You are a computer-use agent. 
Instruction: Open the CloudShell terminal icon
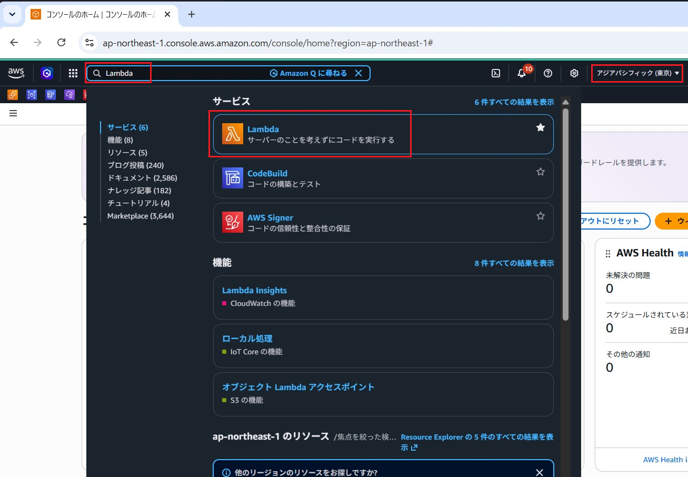(496, 73)
